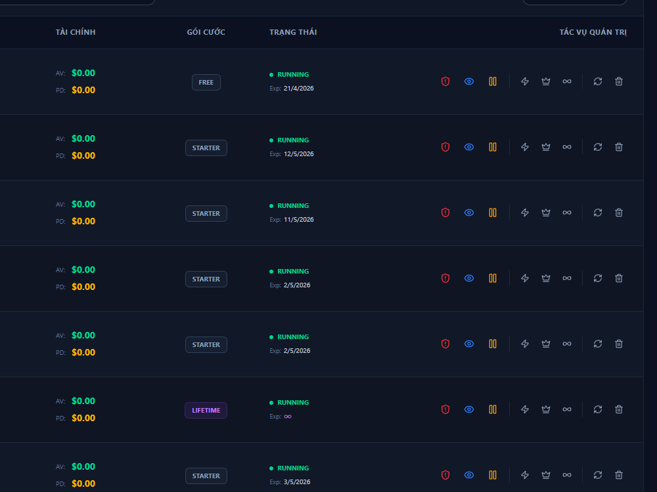657x492 pixels.
Task: Click refresh icon in 3/5/2026 row
Action: click(598, 475)
